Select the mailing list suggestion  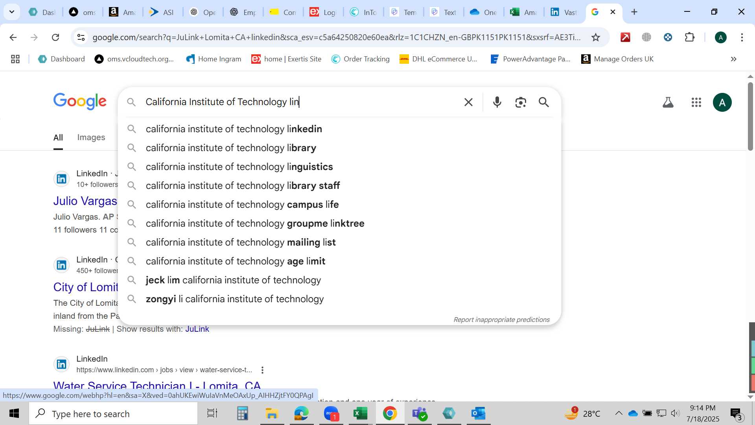pyautogui.click(x=339, y=242)
